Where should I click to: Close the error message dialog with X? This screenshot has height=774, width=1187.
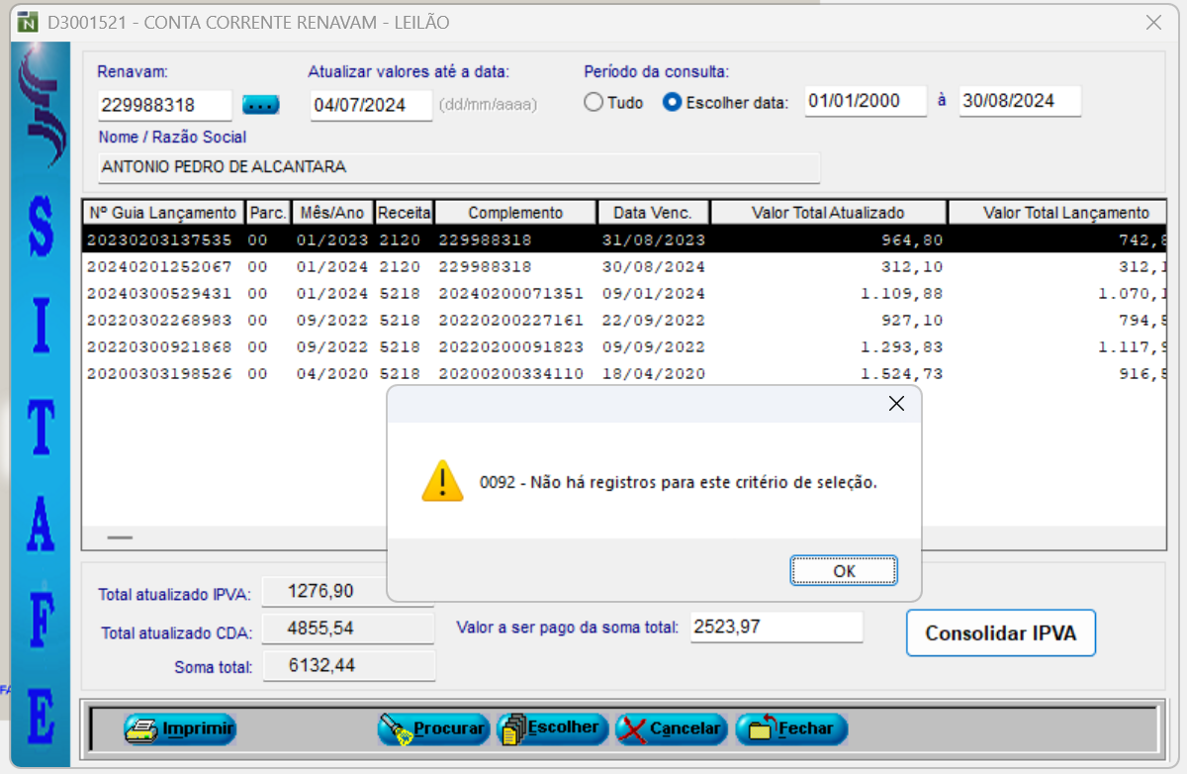click(896, 404)
